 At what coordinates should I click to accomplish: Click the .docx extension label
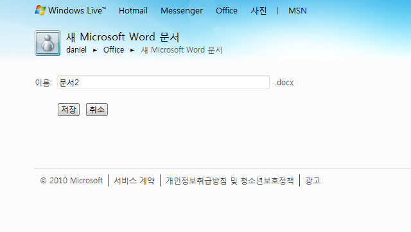point(284,83)
